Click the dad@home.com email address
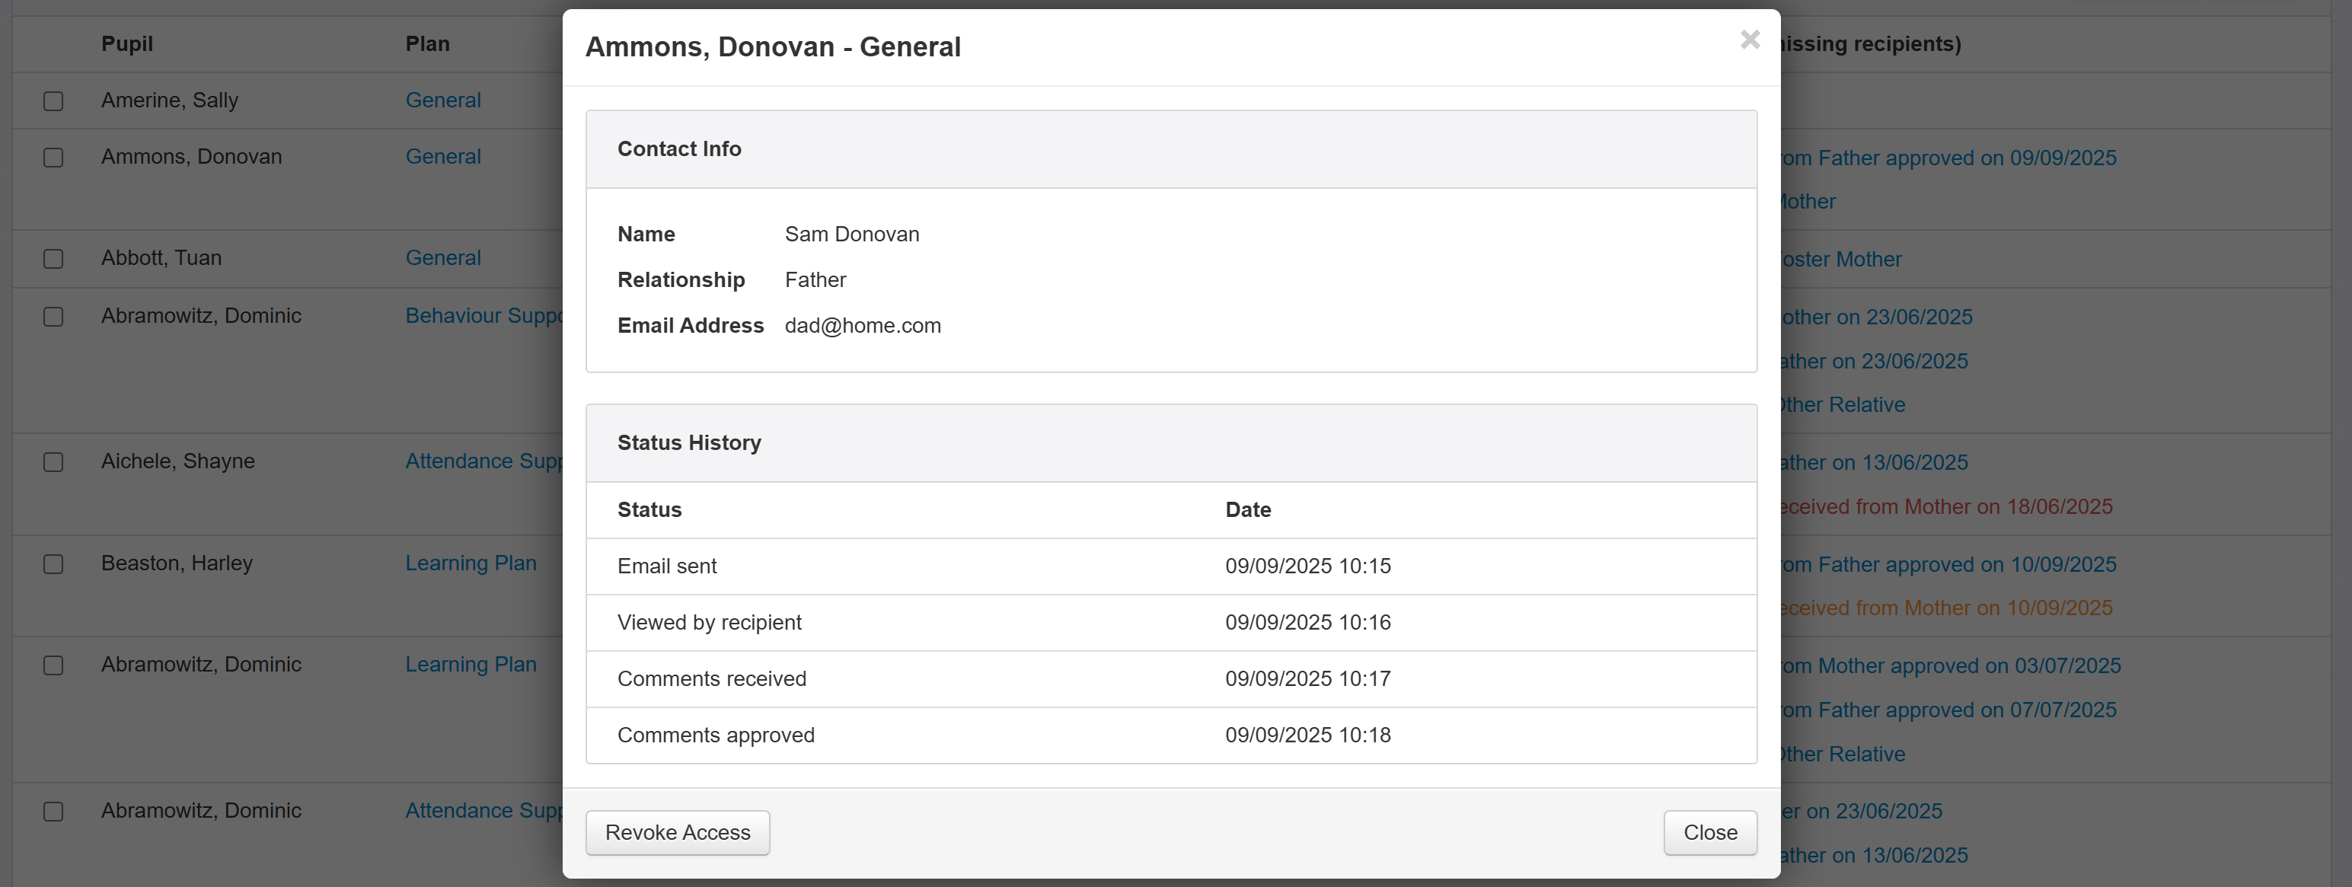This screenshot has width=2352, height=887. tap(862, 326)
